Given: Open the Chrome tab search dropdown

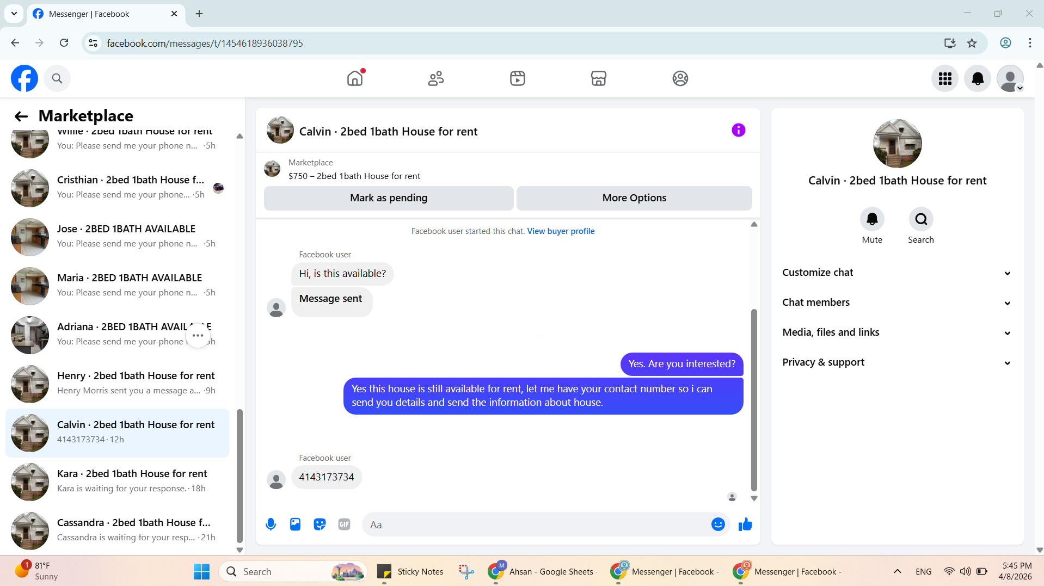Looking at the screenshot, I should pyautogui.click(x=14, y=14).
